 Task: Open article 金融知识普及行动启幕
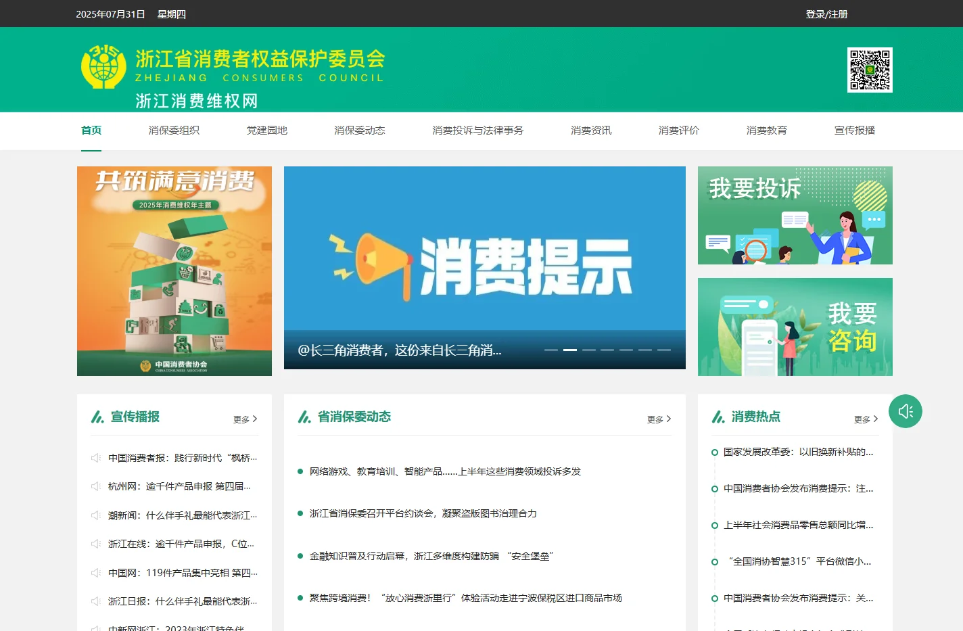point(431,556)
